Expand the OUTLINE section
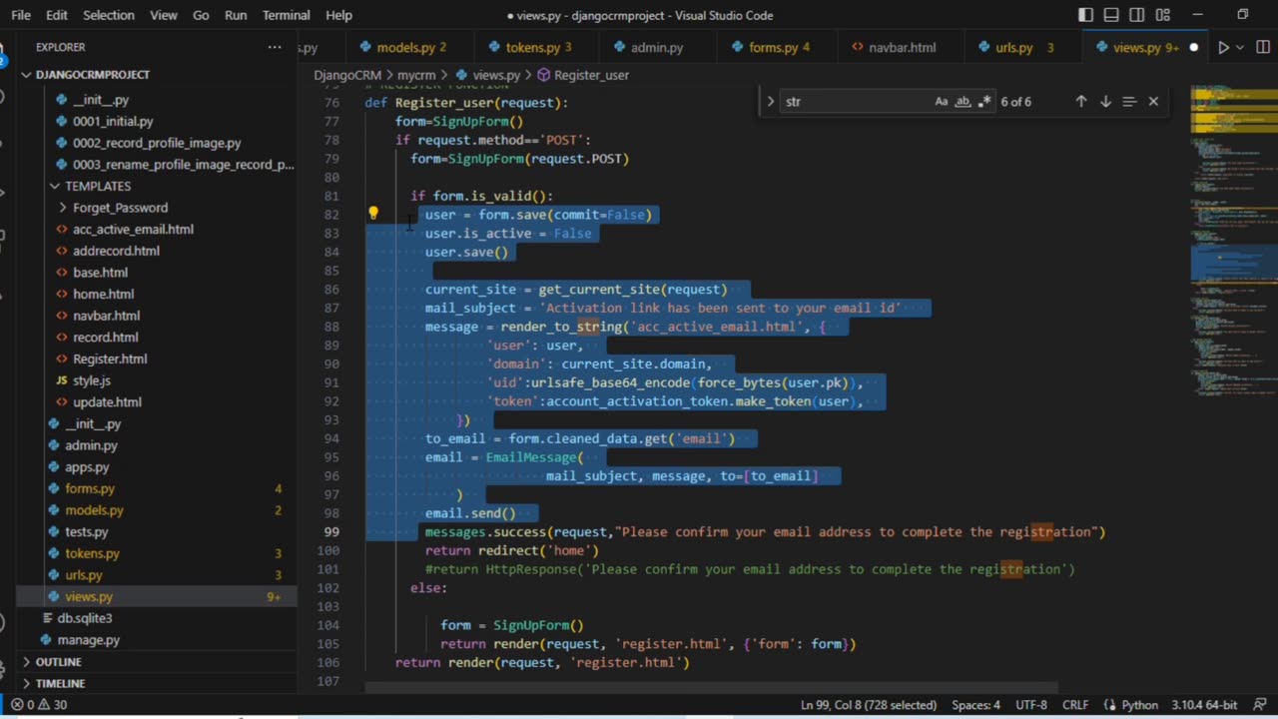Image resolution: width=1278 pixels, height=719 pixels. [59, 662]
